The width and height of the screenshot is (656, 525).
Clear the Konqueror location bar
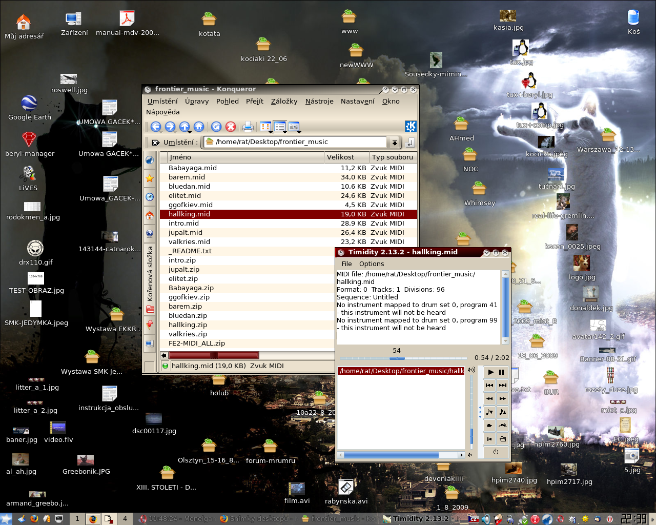156,143
